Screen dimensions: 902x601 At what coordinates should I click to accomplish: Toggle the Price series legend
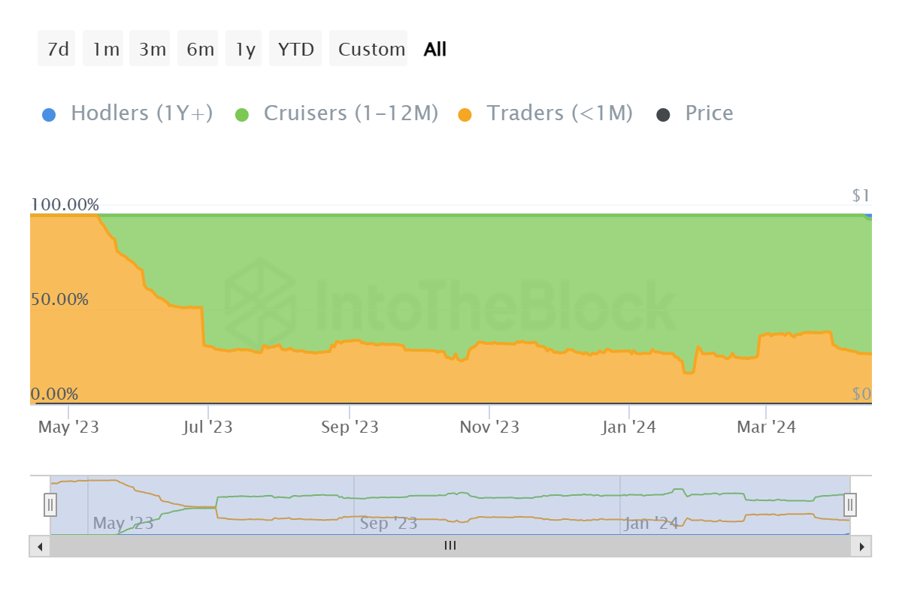[x=709, y=113]
